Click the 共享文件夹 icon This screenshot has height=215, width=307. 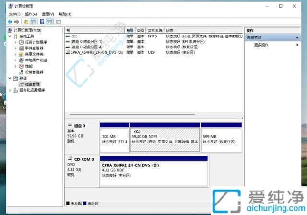coord(21,54)
